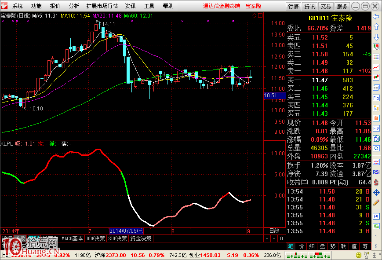
Task: Select the RSI indicator icon
Action: [x=376, y=172]
